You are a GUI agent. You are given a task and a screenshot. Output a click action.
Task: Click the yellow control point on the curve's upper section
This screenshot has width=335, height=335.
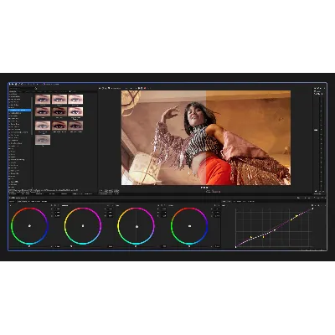pos(296,216)
